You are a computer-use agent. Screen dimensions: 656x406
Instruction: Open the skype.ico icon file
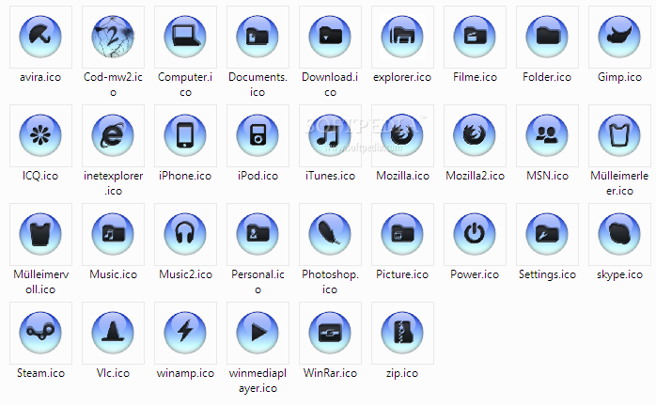pyautogui.click(x=619, y=234)
